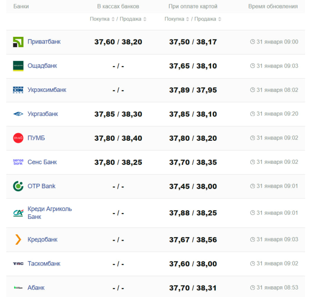Click the Ощадбанк logo icon
311x297 pixels.
pos(18,66)
